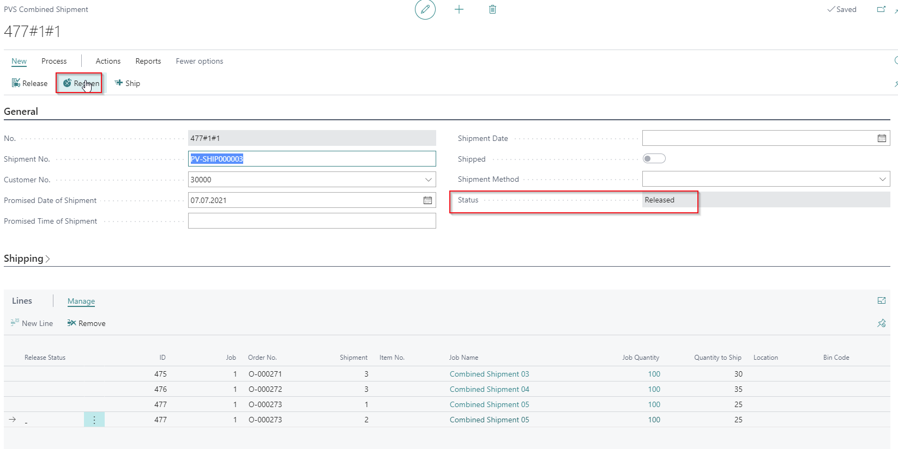Click the Order No. column header
898x449 pixels.
coord(262,358)
